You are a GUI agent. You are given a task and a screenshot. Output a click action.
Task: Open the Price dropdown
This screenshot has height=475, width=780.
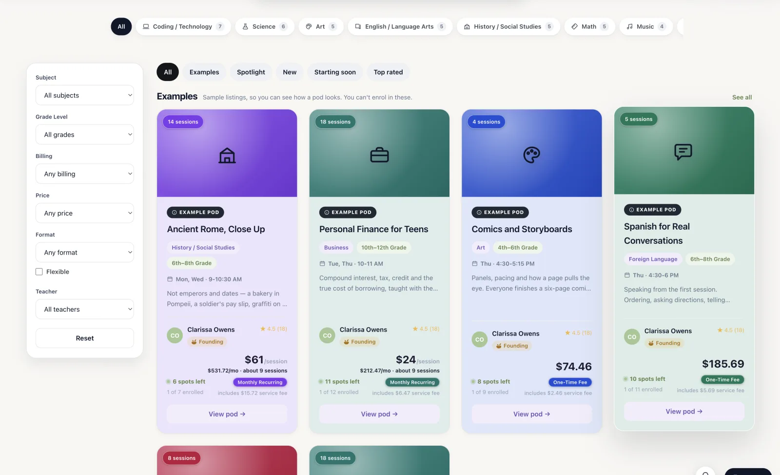coord(85,213)
